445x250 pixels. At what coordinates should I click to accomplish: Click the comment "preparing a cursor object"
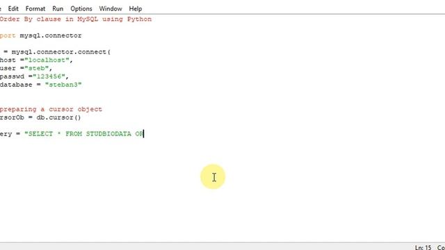[x=51, y=110]
